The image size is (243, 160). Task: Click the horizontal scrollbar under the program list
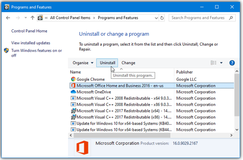(x=122, y=135)
